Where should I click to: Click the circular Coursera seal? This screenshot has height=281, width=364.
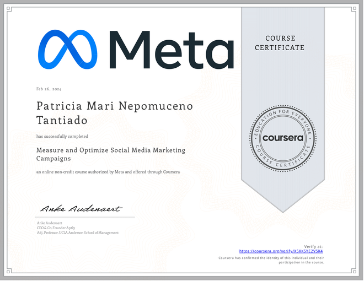(283, 138)
